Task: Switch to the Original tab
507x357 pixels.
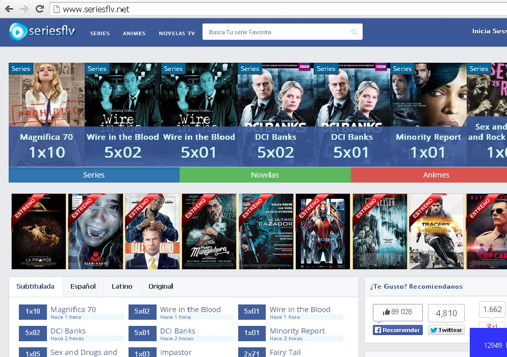Action: [161, 286]
